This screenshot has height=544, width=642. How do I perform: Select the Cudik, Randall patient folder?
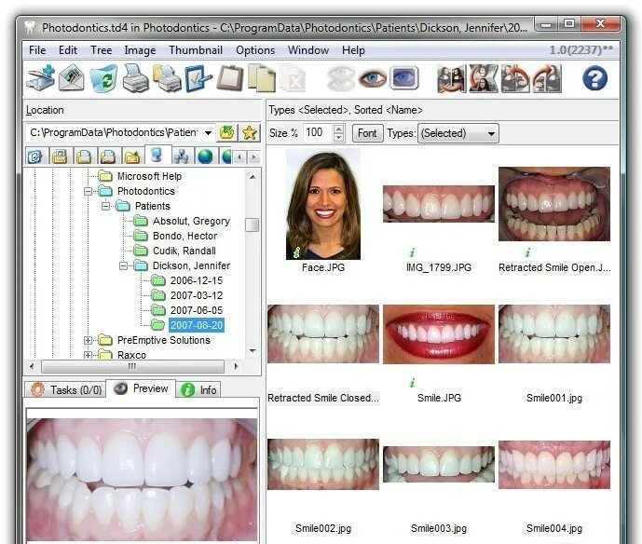(x=184, y=251)
